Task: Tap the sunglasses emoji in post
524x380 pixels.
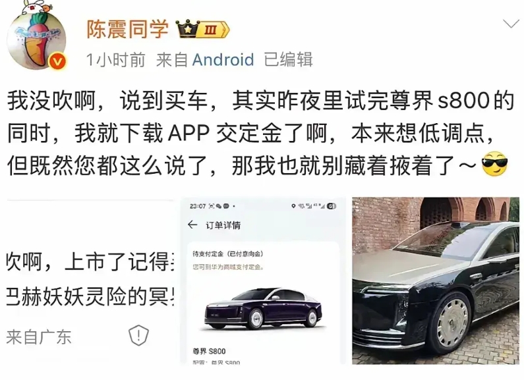Action: [x=494, y=165]
